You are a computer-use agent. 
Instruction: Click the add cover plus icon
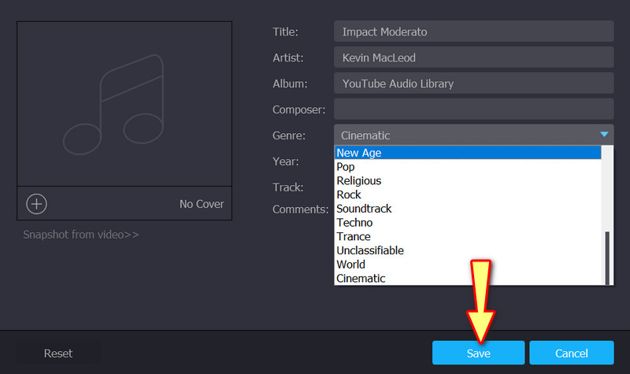37,204
